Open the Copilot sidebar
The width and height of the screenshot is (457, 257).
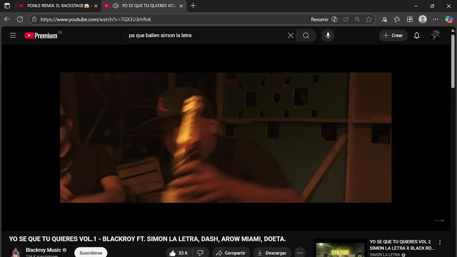(449, 19)
